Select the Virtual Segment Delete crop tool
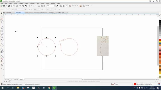The width and height of the screenshot is (161, 90). (x=2, y=19)
